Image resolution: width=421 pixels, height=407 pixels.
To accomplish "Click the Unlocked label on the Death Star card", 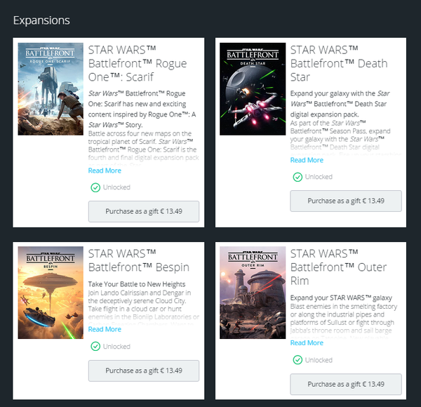I will pos(319,177).
